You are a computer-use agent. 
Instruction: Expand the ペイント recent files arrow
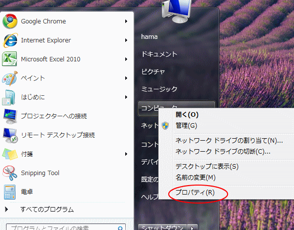126,78
